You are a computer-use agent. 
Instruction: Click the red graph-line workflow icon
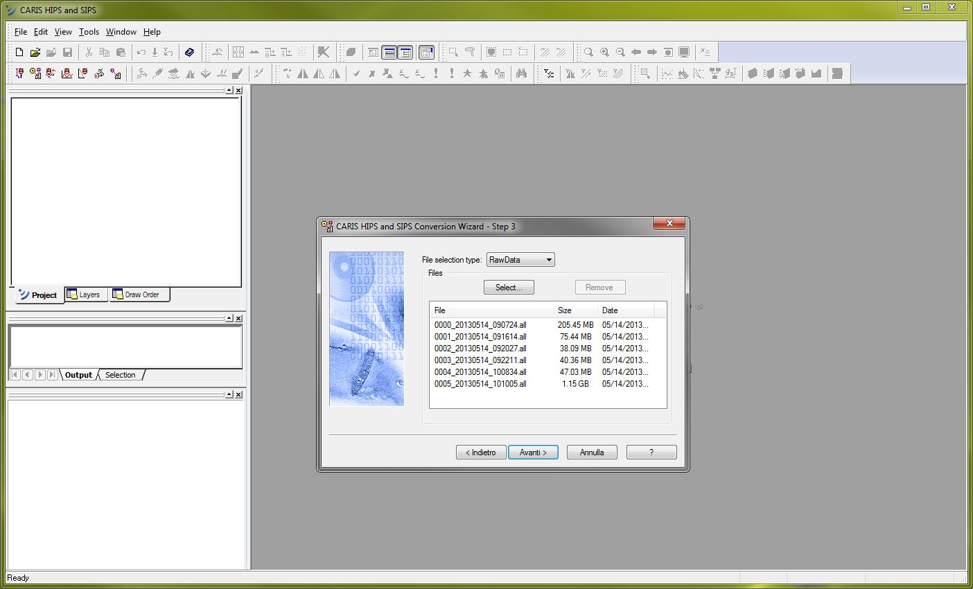pyautogui.click(x=67, y=73)
